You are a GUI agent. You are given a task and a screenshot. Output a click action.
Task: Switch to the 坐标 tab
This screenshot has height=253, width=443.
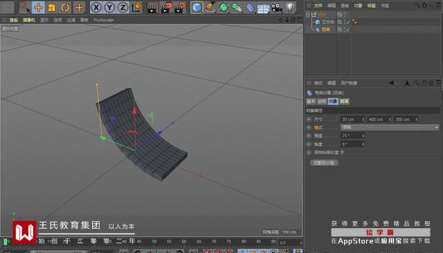click(322, 101)
